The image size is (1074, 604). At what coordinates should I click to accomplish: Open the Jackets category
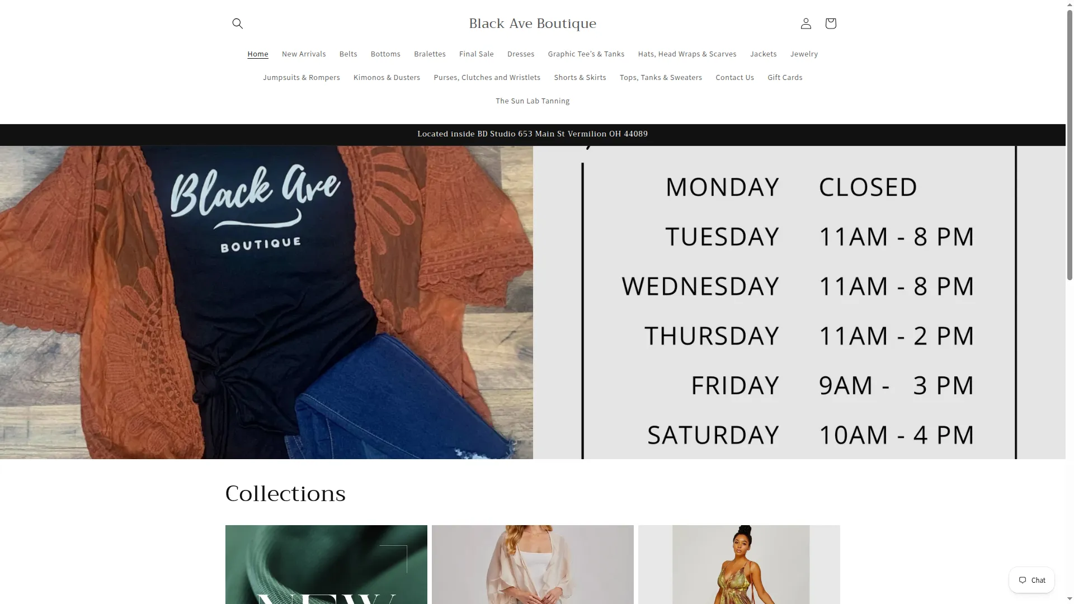[x=763, y=54]
